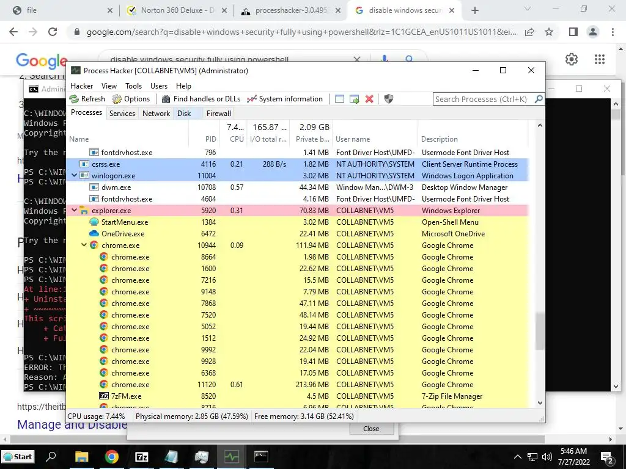Open the Google apps grid
The image size is (626, 469).
click(600, 59)
